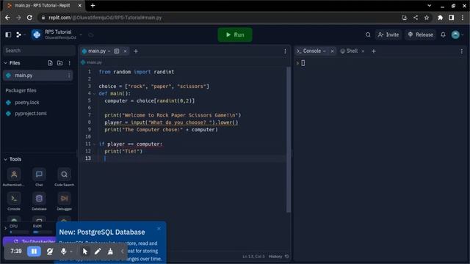Open the Console tool in Tools
Image resolution: width=470 pixels, height=264 pixels.
pos(14,201)
